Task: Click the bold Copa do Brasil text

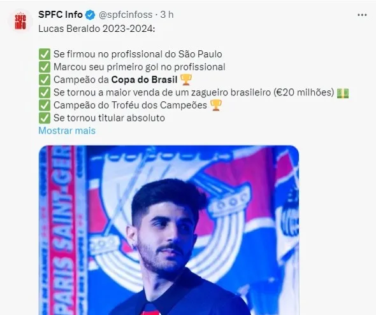Action: pos(145,80)
